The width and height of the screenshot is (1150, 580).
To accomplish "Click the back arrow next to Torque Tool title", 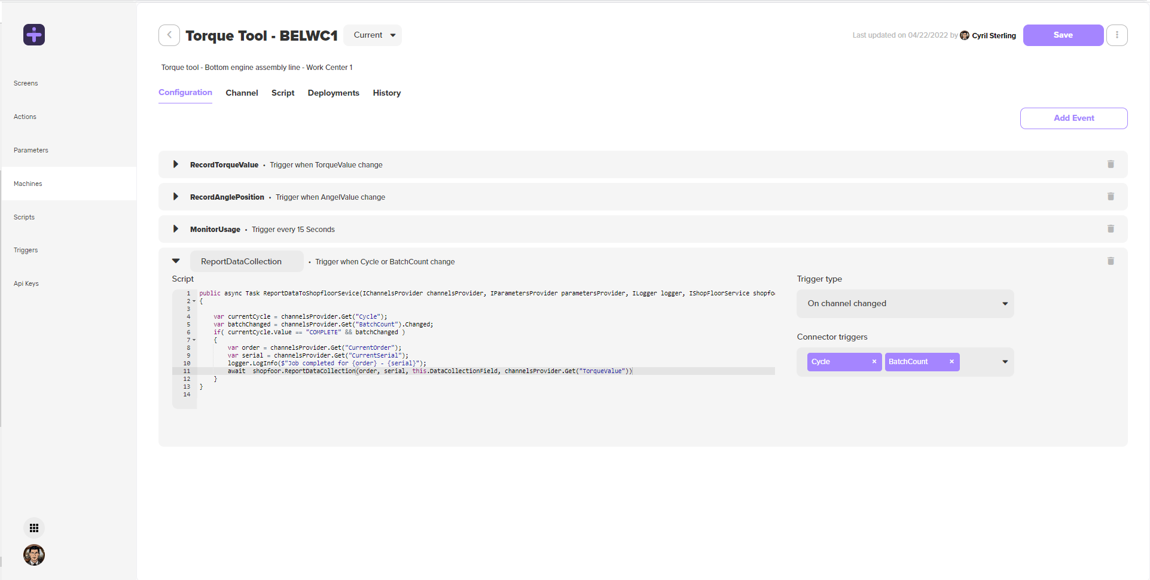I will (x=169, y=35).
